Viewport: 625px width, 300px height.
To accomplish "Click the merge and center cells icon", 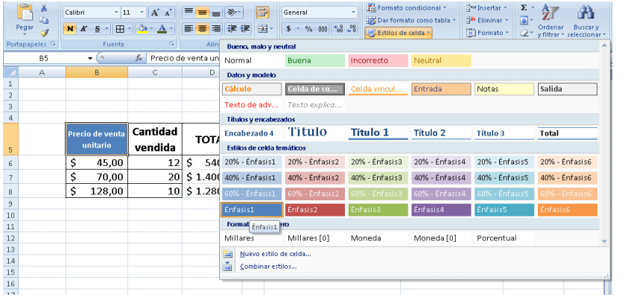I will [x=263, y=29].
